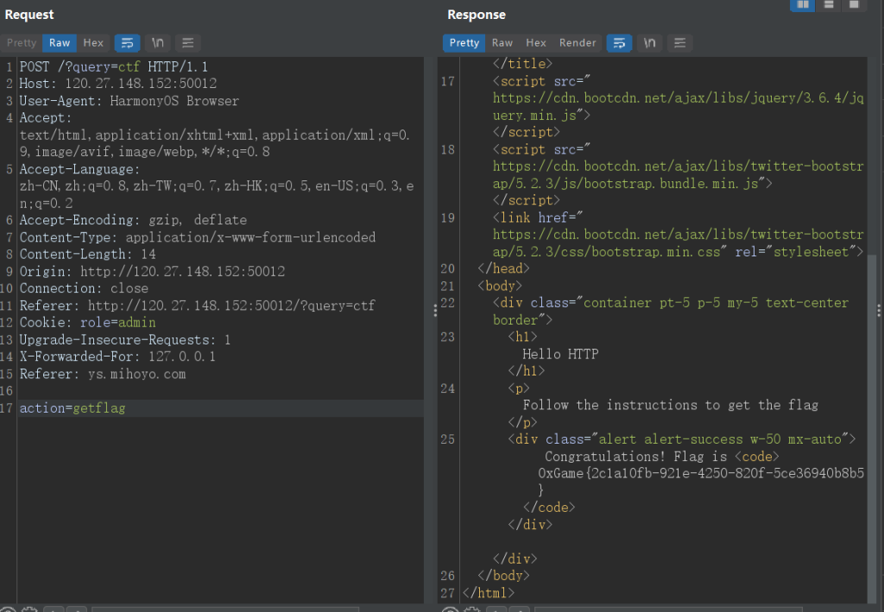Toggle word wrap in the Response panel

coord(619,43)
